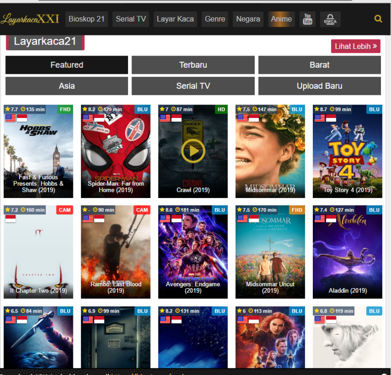Switch to the Terbaru tab
The height and width of the screenshot is (375, 391).
193,65
